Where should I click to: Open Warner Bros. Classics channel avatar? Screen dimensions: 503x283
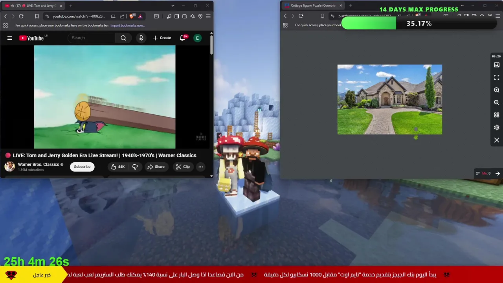9,166
